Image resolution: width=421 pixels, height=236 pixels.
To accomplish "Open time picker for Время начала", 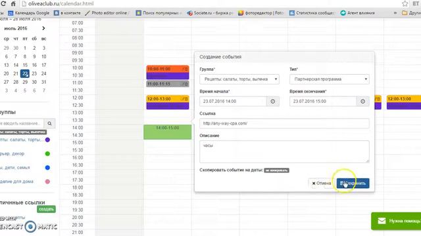I will 273,102.
